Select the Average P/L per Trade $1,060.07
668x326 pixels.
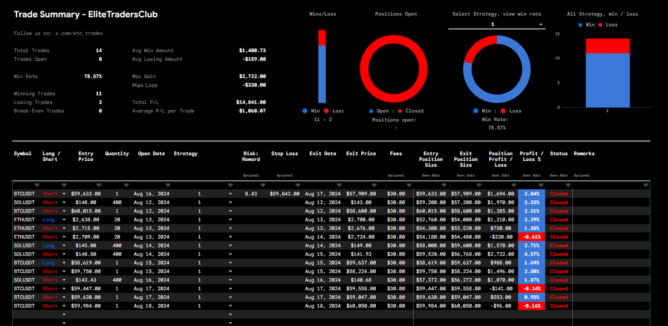253,111
